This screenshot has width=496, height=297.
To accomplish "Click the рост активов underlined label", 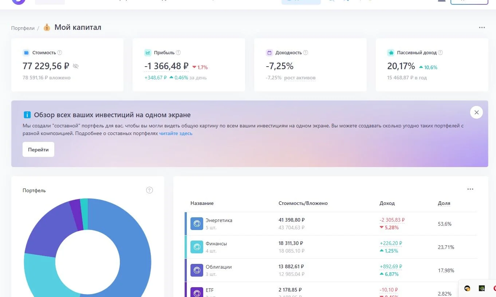I will [300, 78].
